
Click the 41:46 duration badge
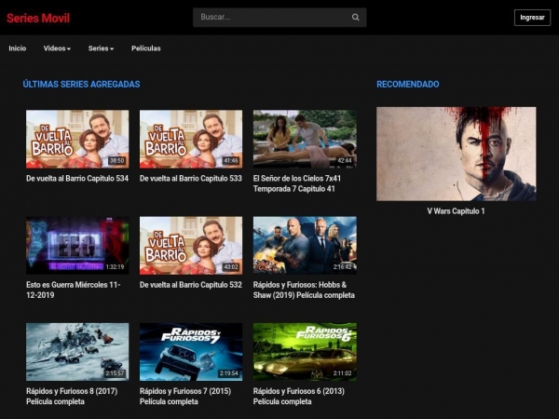(x=231, y=161)
